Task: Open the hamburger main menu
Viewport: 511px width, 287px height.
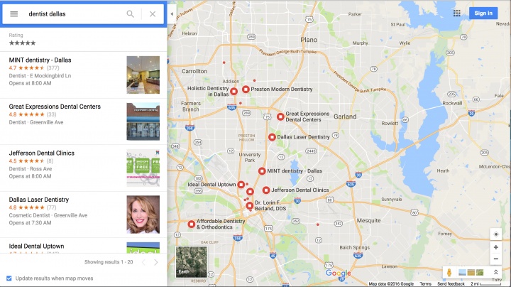Action: 13,14
